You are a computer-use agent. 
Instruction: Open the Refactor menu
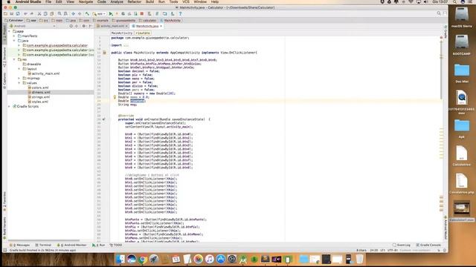pyautogui.click(x=134, y=1)
